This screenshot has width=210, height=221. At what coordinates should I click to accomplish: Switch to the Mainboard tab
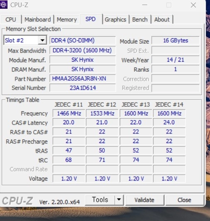point(38,19)
